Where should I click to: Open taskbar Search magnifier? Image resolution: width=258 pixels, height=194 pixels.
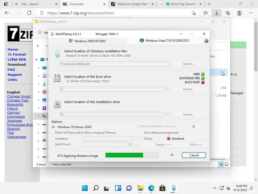point(96,188)
